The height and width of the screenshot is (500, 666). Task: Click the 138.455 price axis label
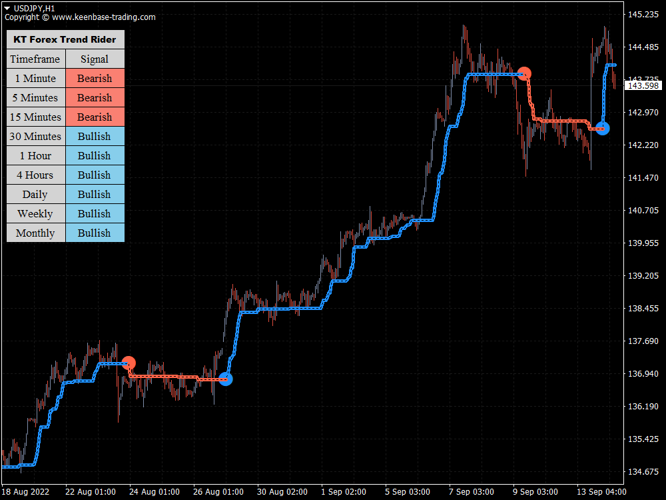(643, 308)
